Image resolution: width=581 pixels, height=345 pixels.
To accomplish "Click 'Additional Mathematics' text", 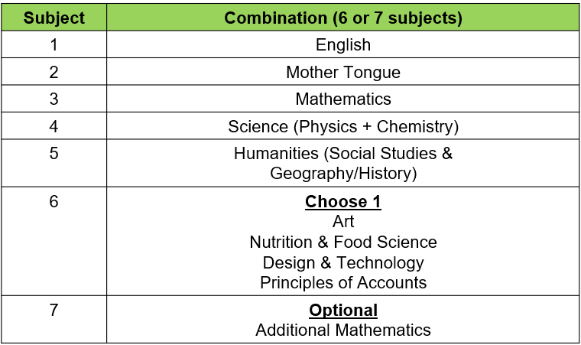I will pos(343,330).
